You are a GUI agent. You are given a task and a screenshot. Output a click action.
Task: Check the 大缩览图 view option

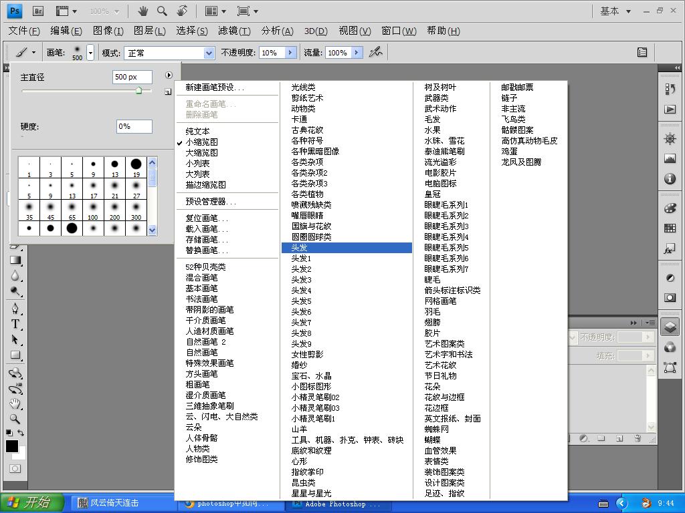tap(201, 153)
